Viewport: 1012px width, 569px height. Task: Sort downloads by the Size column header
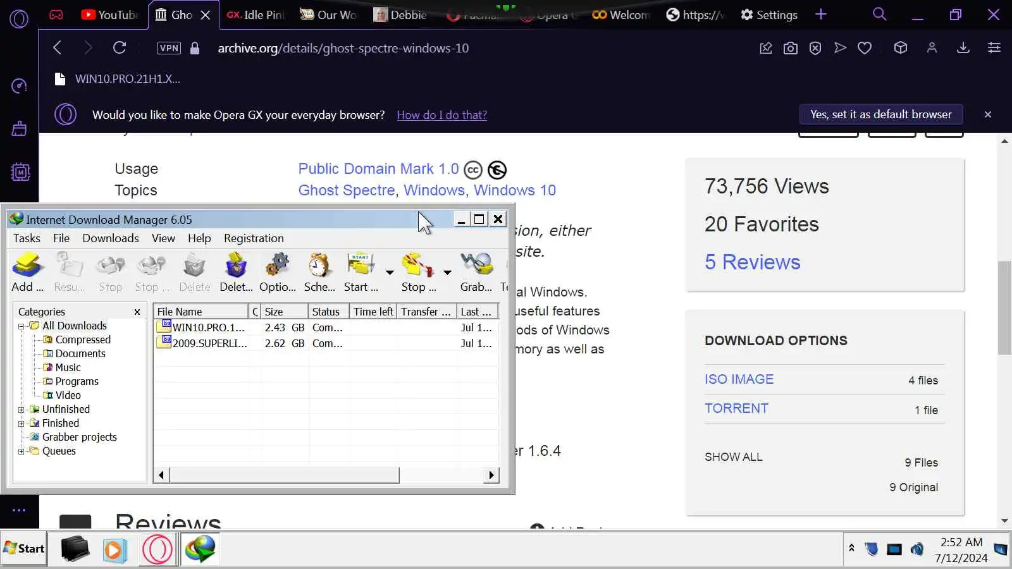285,312
